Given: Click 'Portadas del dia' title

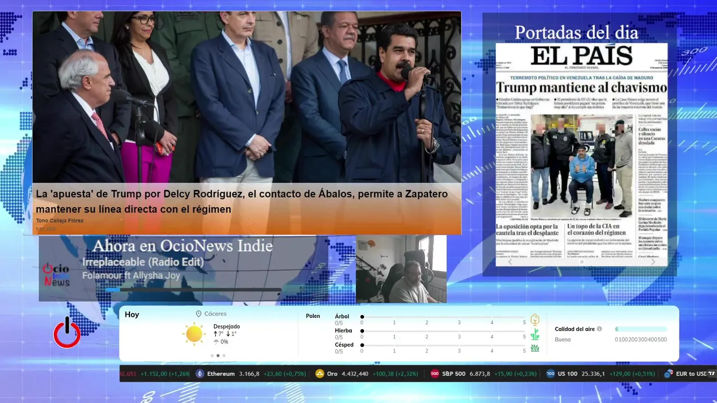Looking at the screenshot, I should (x=576, y=32).
